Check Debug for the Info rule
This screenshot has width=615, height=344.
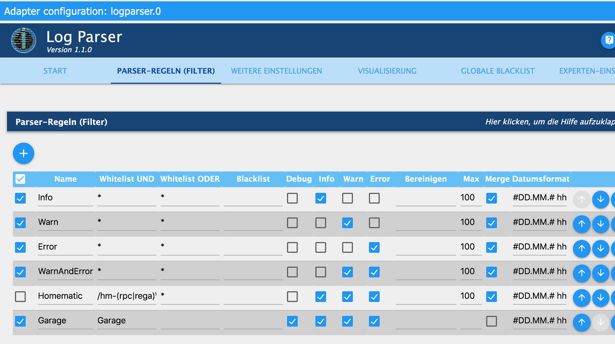click(292, 198)
